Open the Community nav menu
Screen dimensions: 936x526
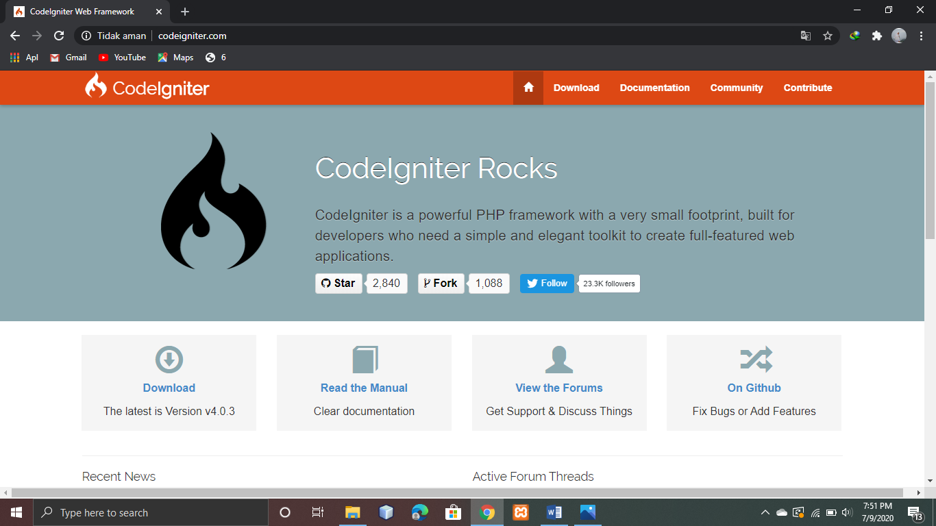coord(737,88)
